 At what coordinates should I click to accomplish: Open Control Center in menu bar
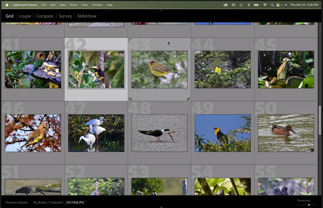click(278, 5)
